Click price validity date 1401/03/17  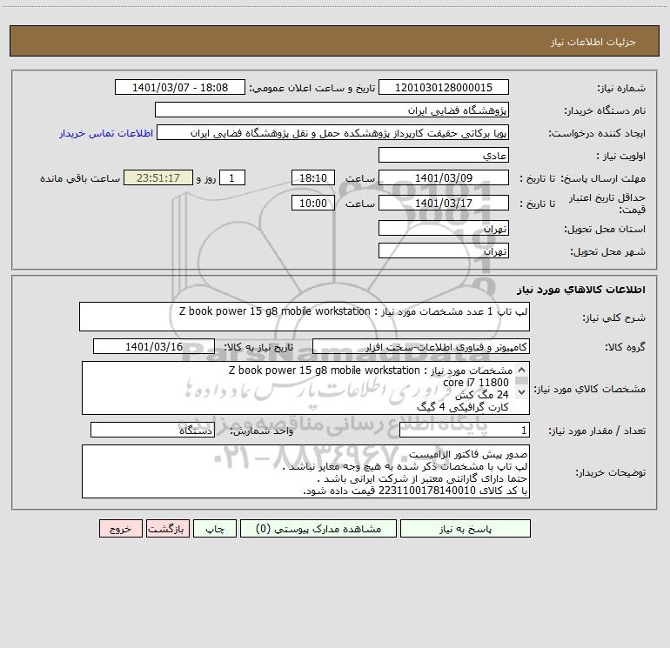444,203
